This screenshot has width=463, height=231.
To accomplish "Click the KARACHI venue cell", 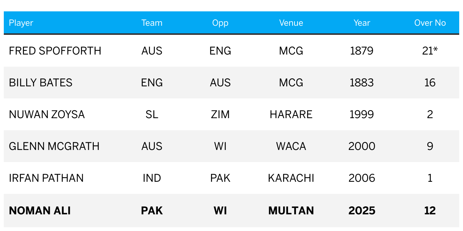I will pyautogui.click(x=291, y=178).
